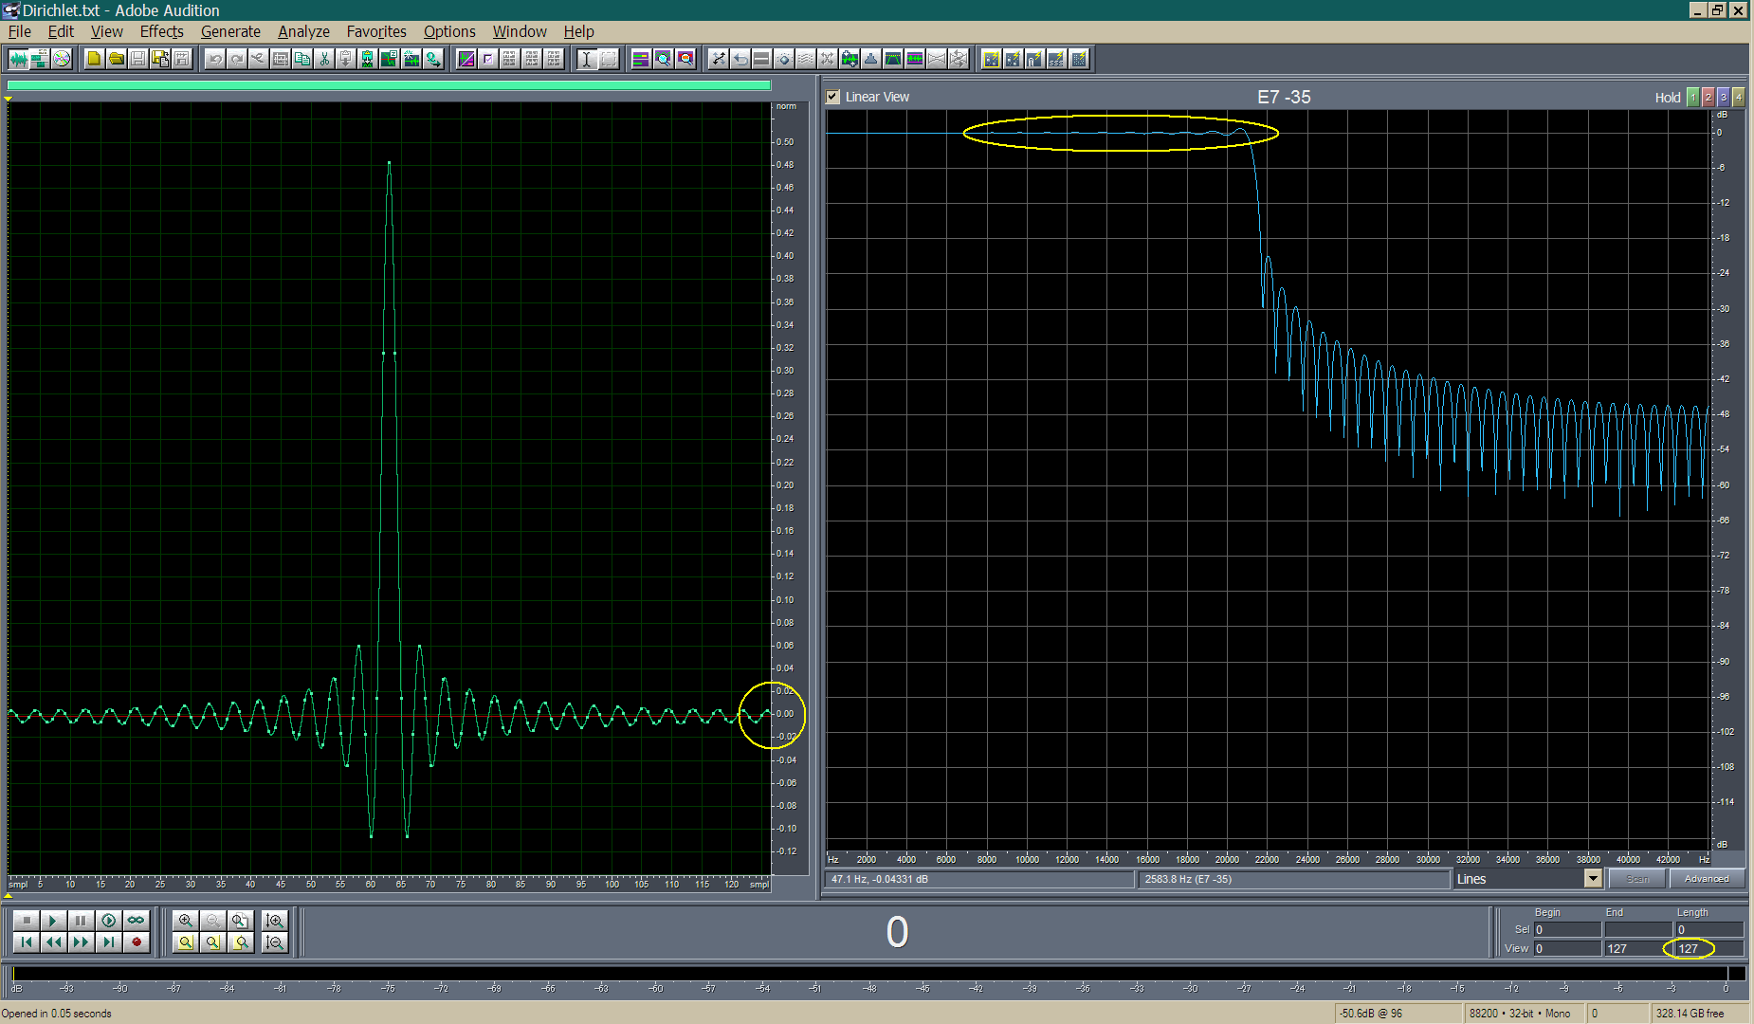The width and height of the screenshot is (1754, 1024).
Task: Click the undo arrow icon
Action: pos(215,59)
